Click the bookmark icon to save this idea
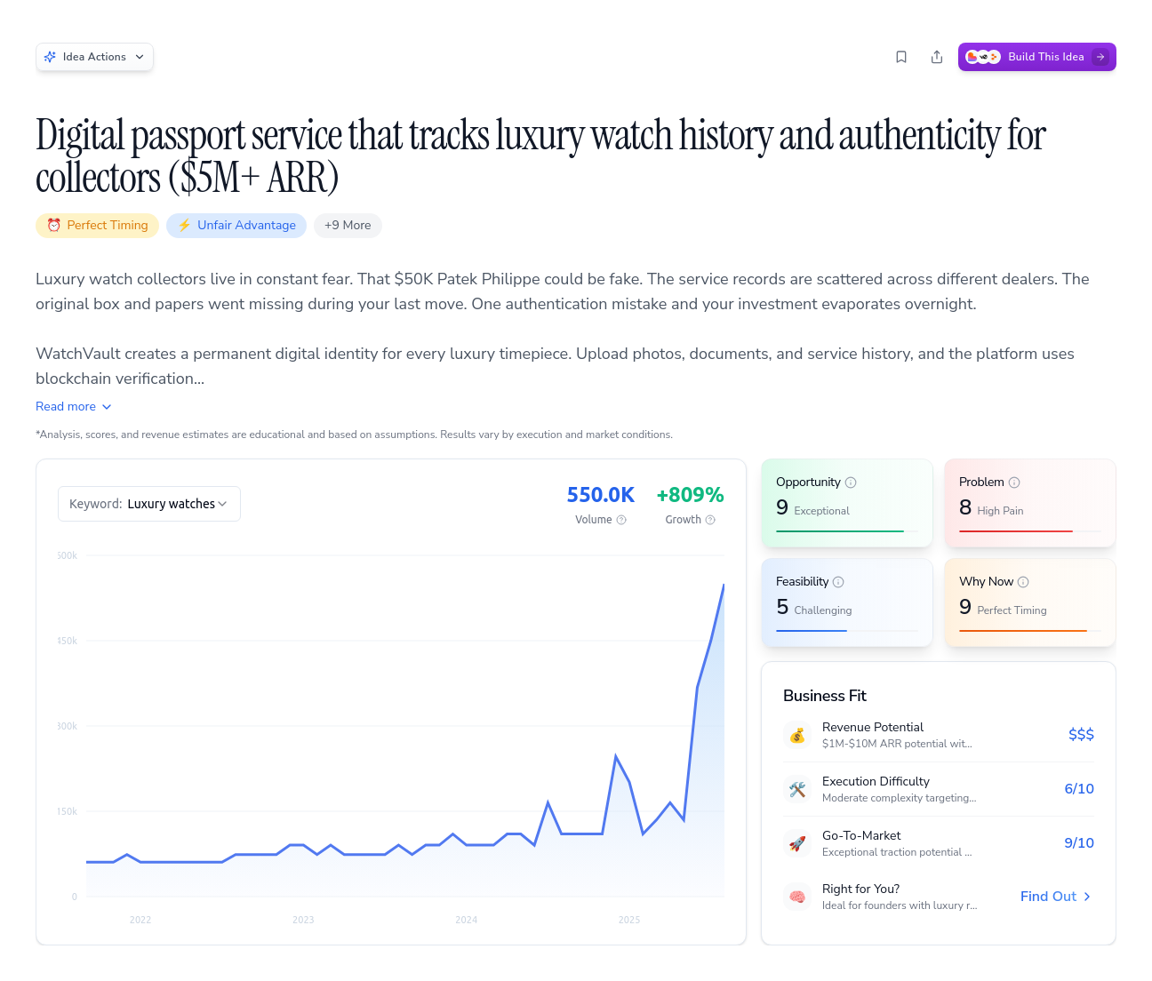The height and width of the screenshot is (981, 1152). click(901, 56)
